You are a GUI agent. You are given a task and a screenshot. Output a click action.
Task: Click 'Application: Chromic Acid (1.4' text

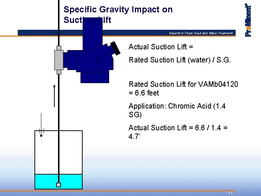coord(177,106)
